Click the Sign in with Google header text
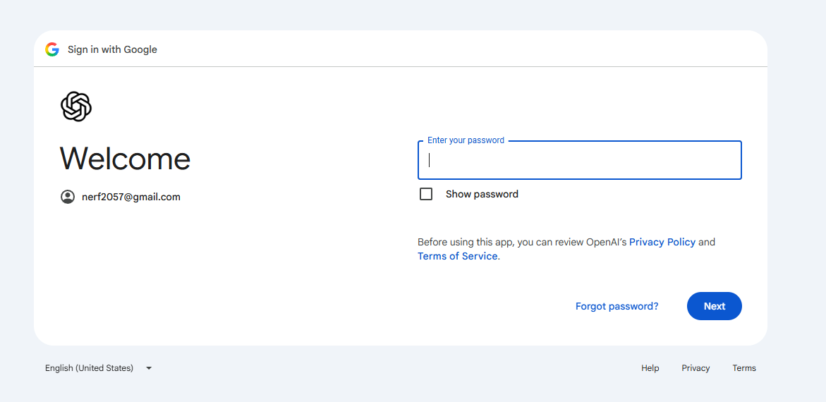826x402 pixels. click(x=112, y=49)
